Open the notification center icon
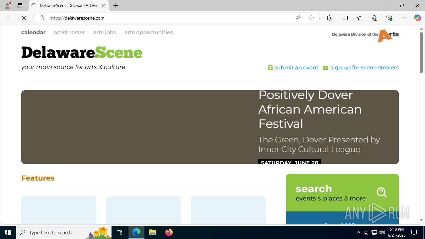 (x=414, y=232)
